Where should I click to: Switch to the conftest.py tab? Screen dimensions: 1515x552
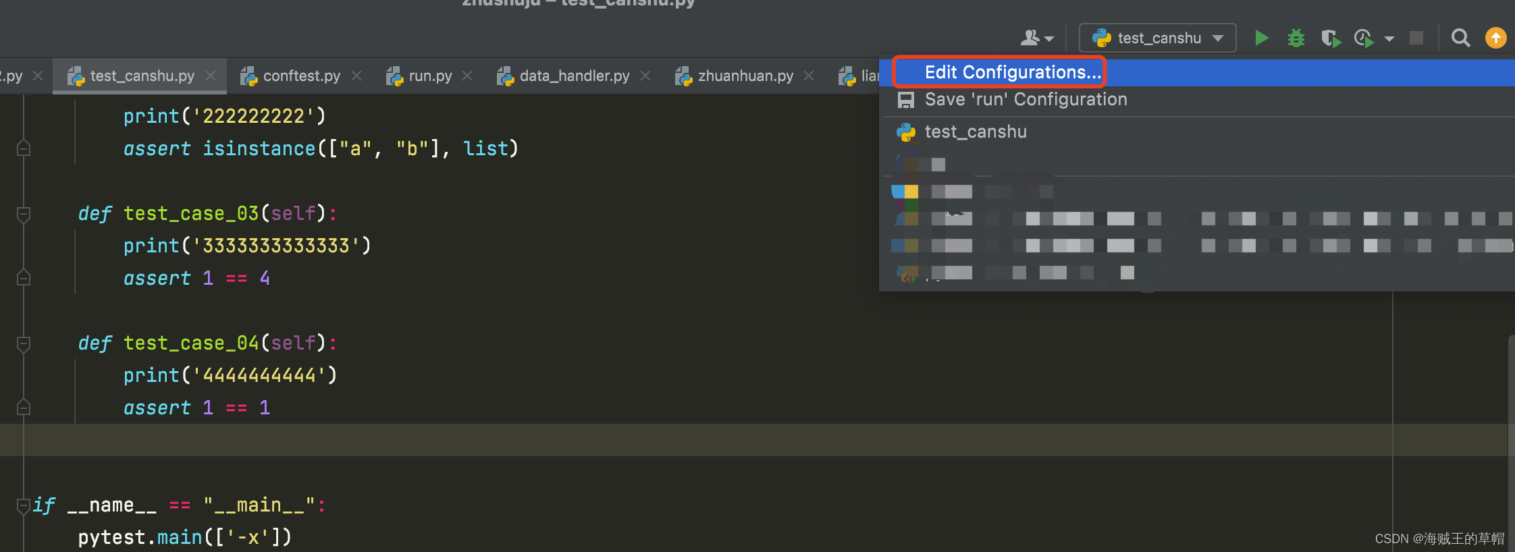302,76
